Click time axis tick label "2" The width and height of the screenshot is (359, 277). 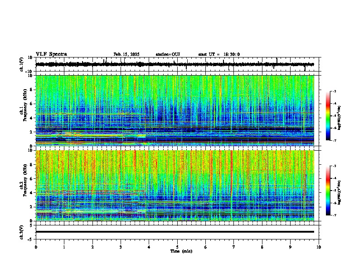[92, 247]
